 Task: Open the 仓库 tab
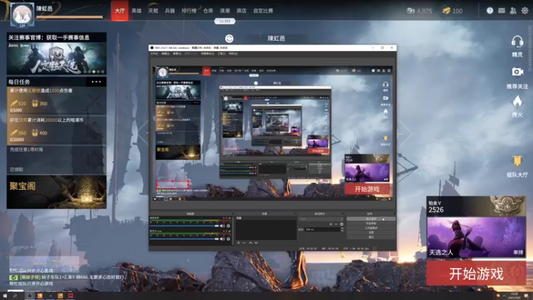(208, 11)
